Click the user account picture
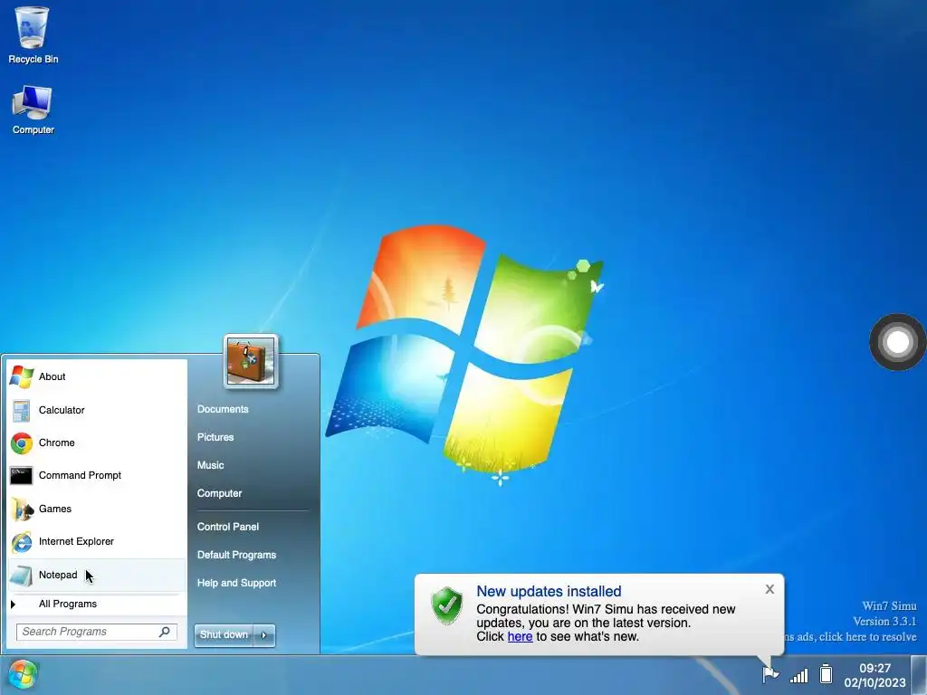The width and height of the screenshot is (927, 695). click(251, 361)
